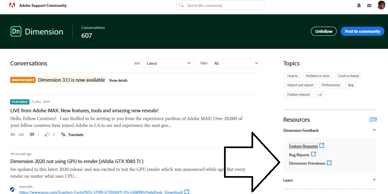
Task: Open the Filter All dropdown
Action: pos(236,63)
